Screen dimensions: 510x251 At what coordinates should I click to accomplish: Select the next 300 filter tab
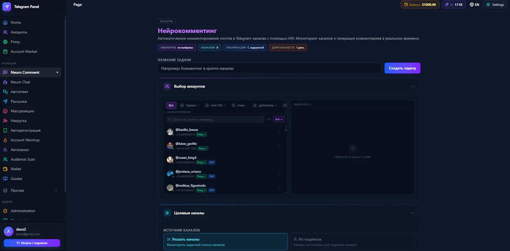pos(215,105)
